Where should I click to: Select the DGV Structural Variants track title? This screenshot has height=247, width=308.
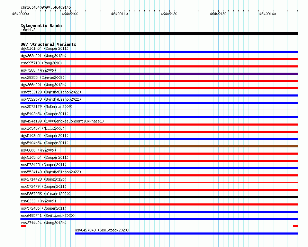[48, 44]
